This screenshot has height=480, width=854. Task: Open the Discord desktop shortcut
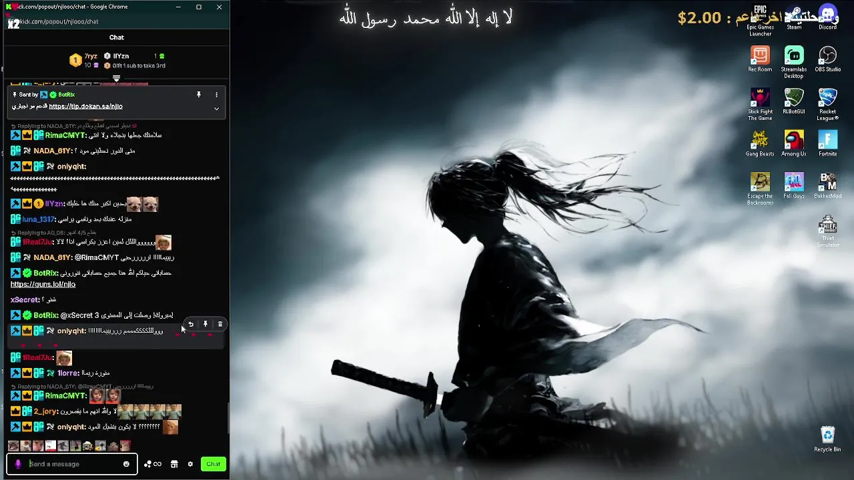[x=827, y=18]
